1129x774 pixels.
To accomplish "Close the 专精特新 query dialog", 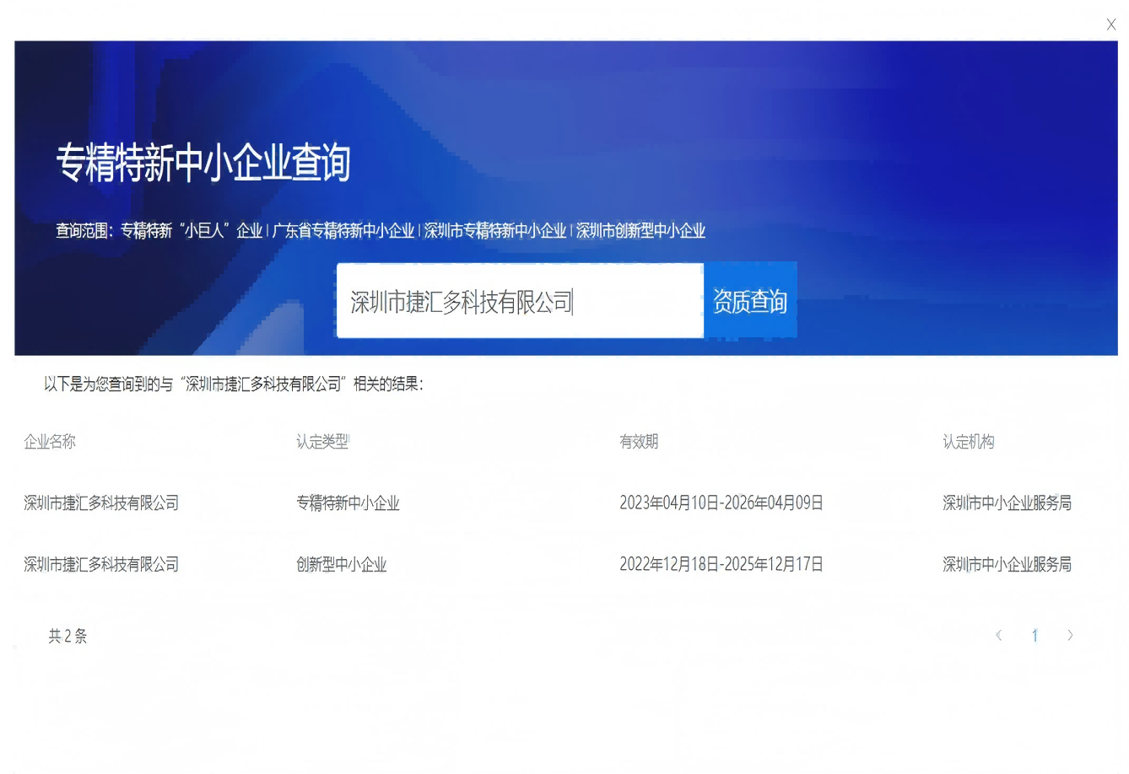I will point(1111,24).
